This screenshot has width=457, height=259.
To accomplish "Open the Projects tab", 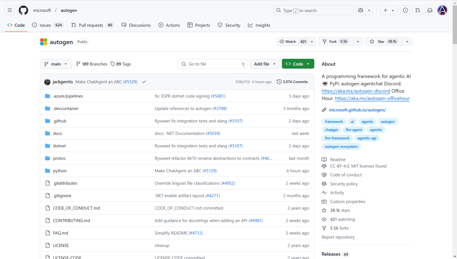I will (x=199, y=25).
